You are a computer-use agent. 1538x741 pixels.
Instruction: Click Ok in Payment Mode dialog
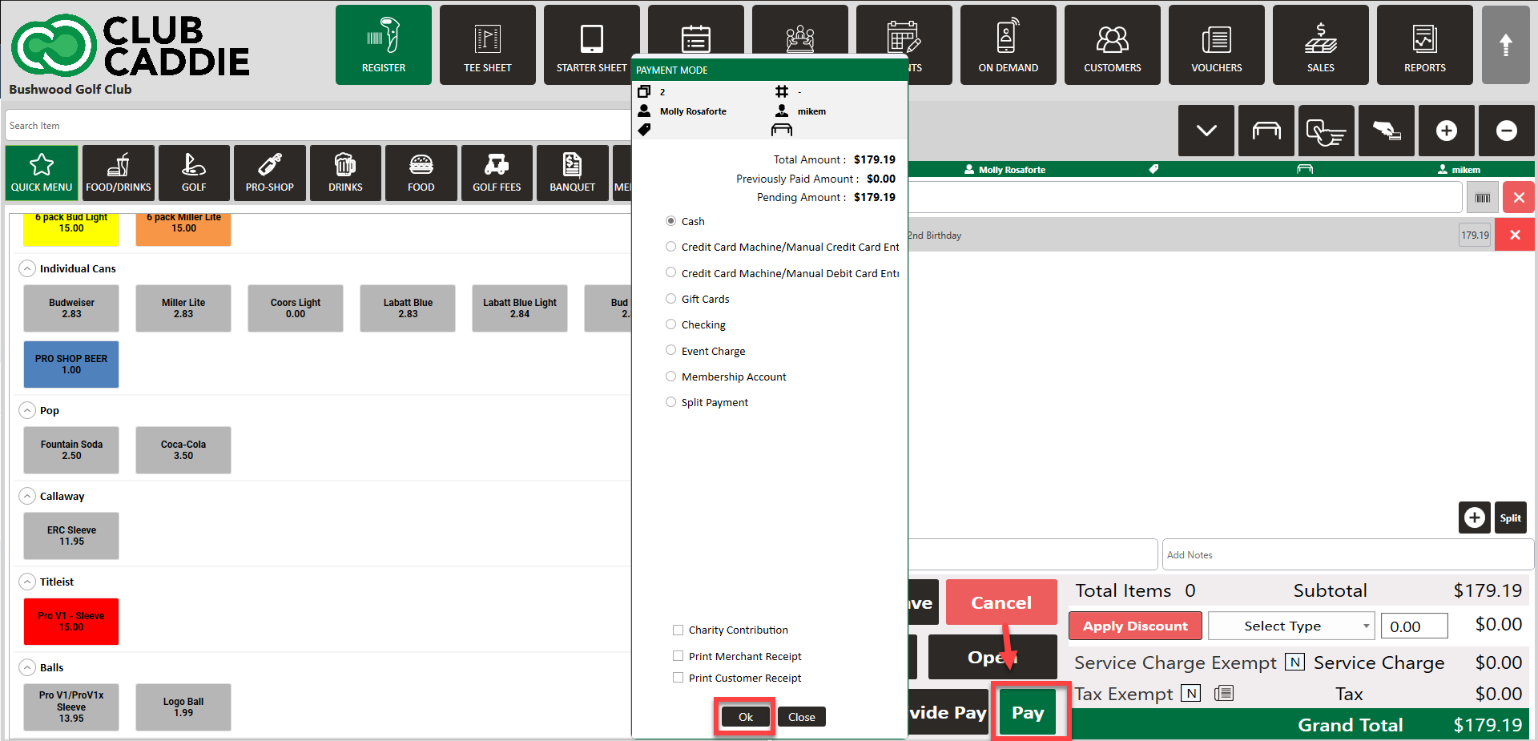point(745,717)
